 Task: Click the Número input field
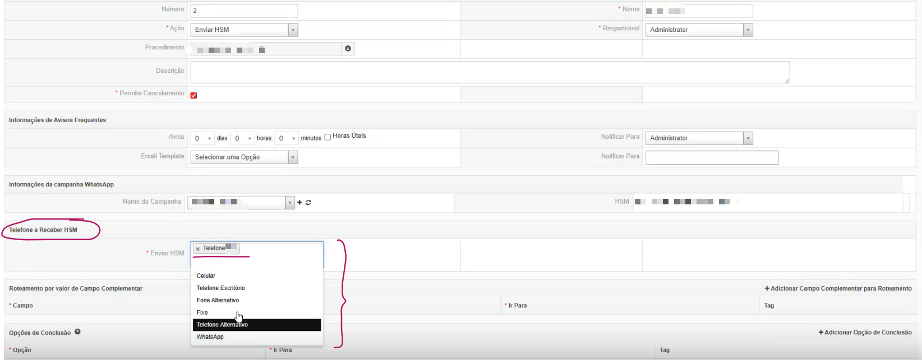(x=243, y=11)
